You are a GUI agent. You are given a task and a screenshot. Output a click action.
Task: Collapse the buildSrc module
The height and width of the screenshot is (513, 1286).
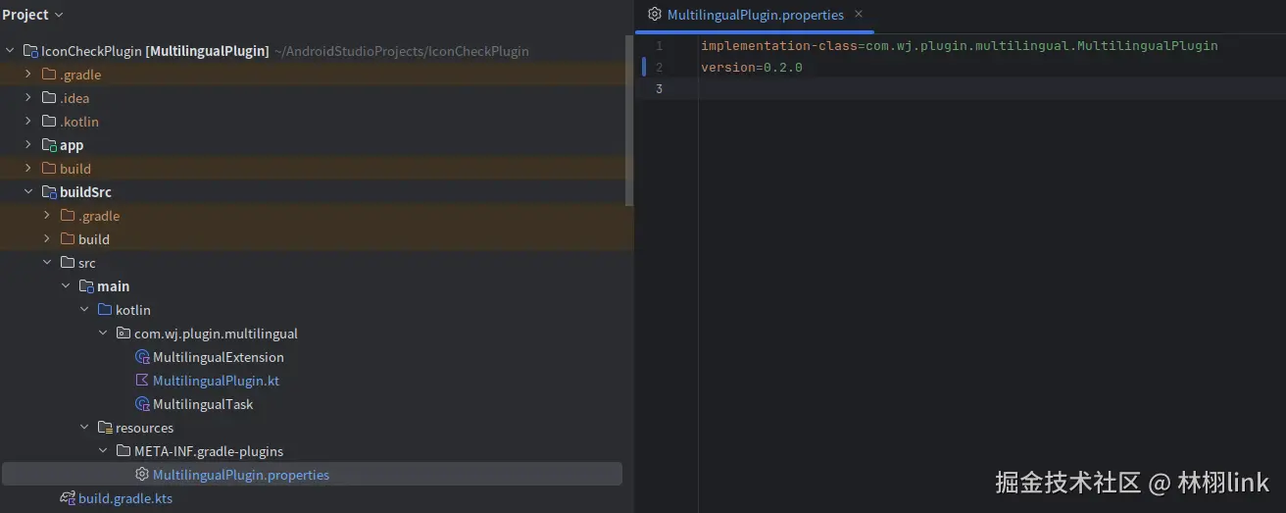[x=28, y=192]
